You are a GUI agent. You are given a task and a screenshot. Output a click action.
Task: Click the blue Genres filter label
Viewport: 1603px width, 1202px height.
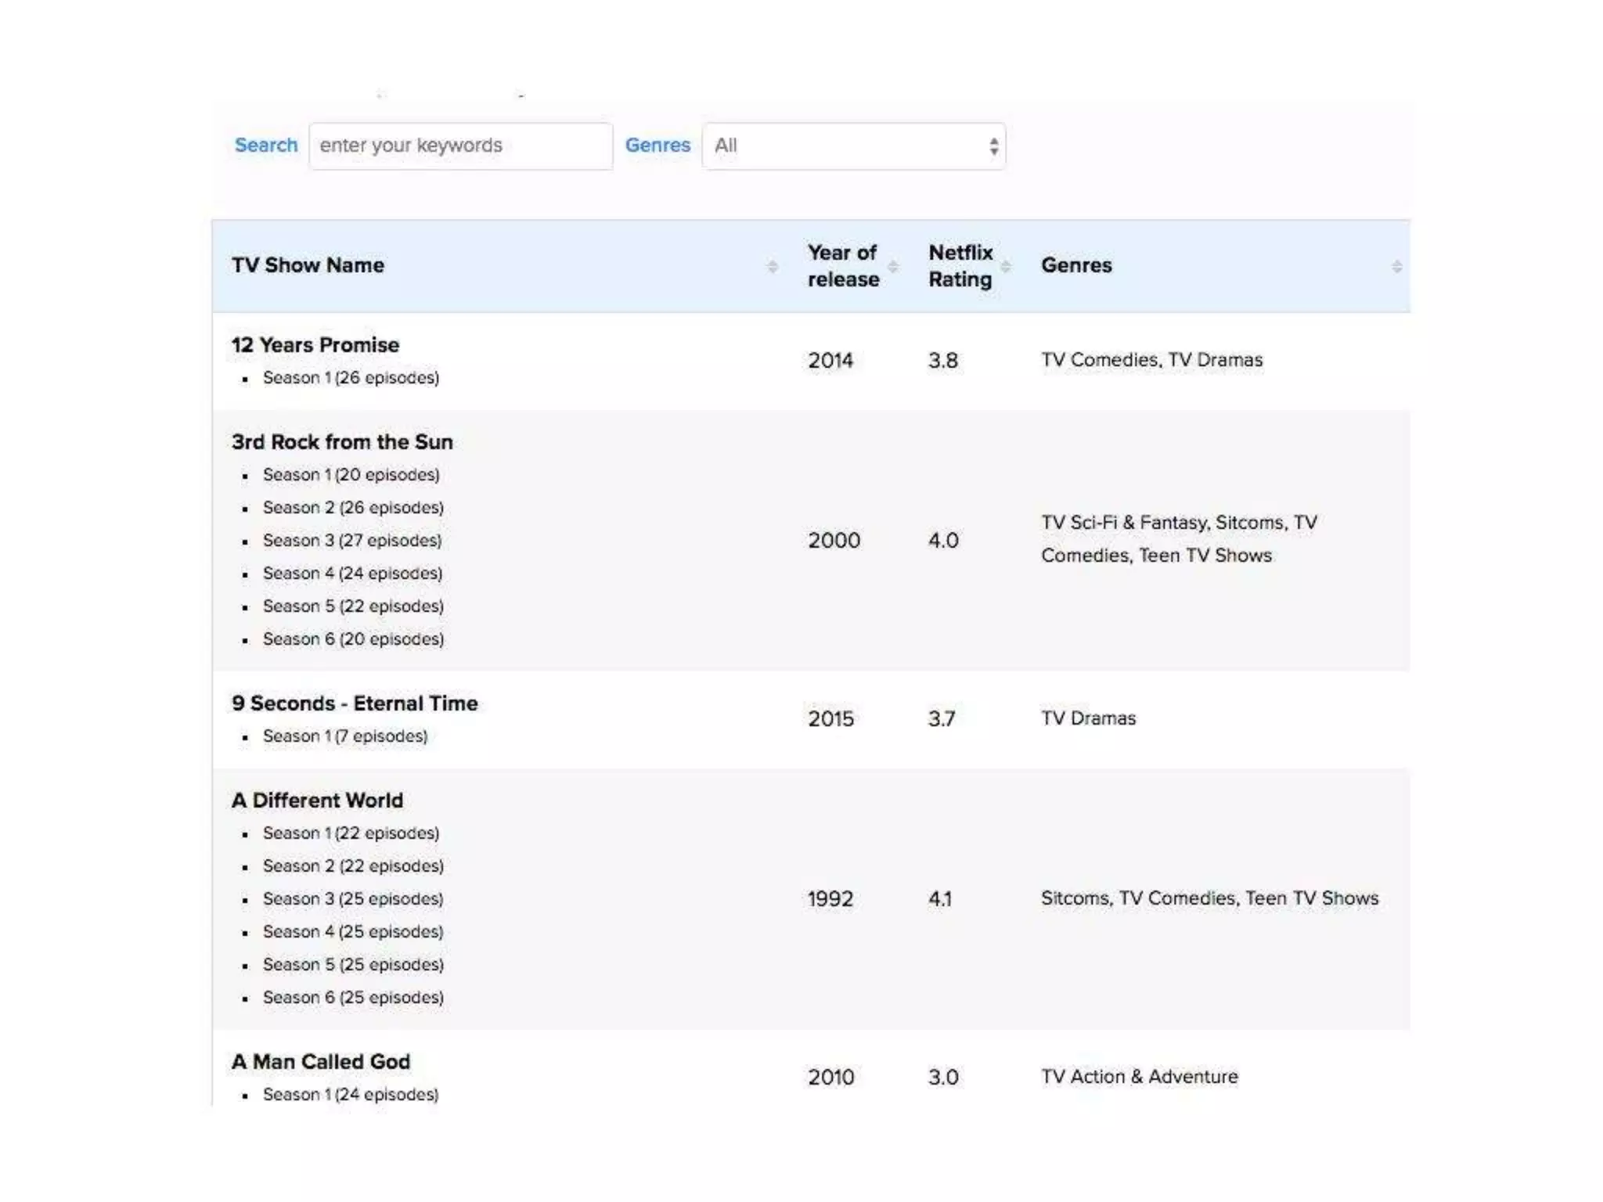coord(657,146)
